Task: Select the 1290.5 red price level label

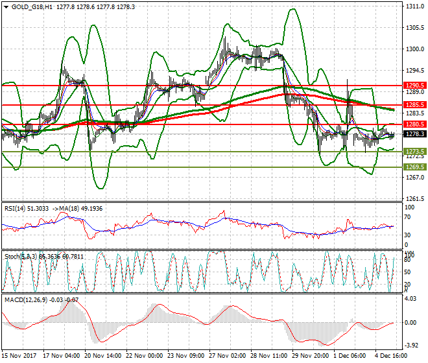Action: coord(414,85)
